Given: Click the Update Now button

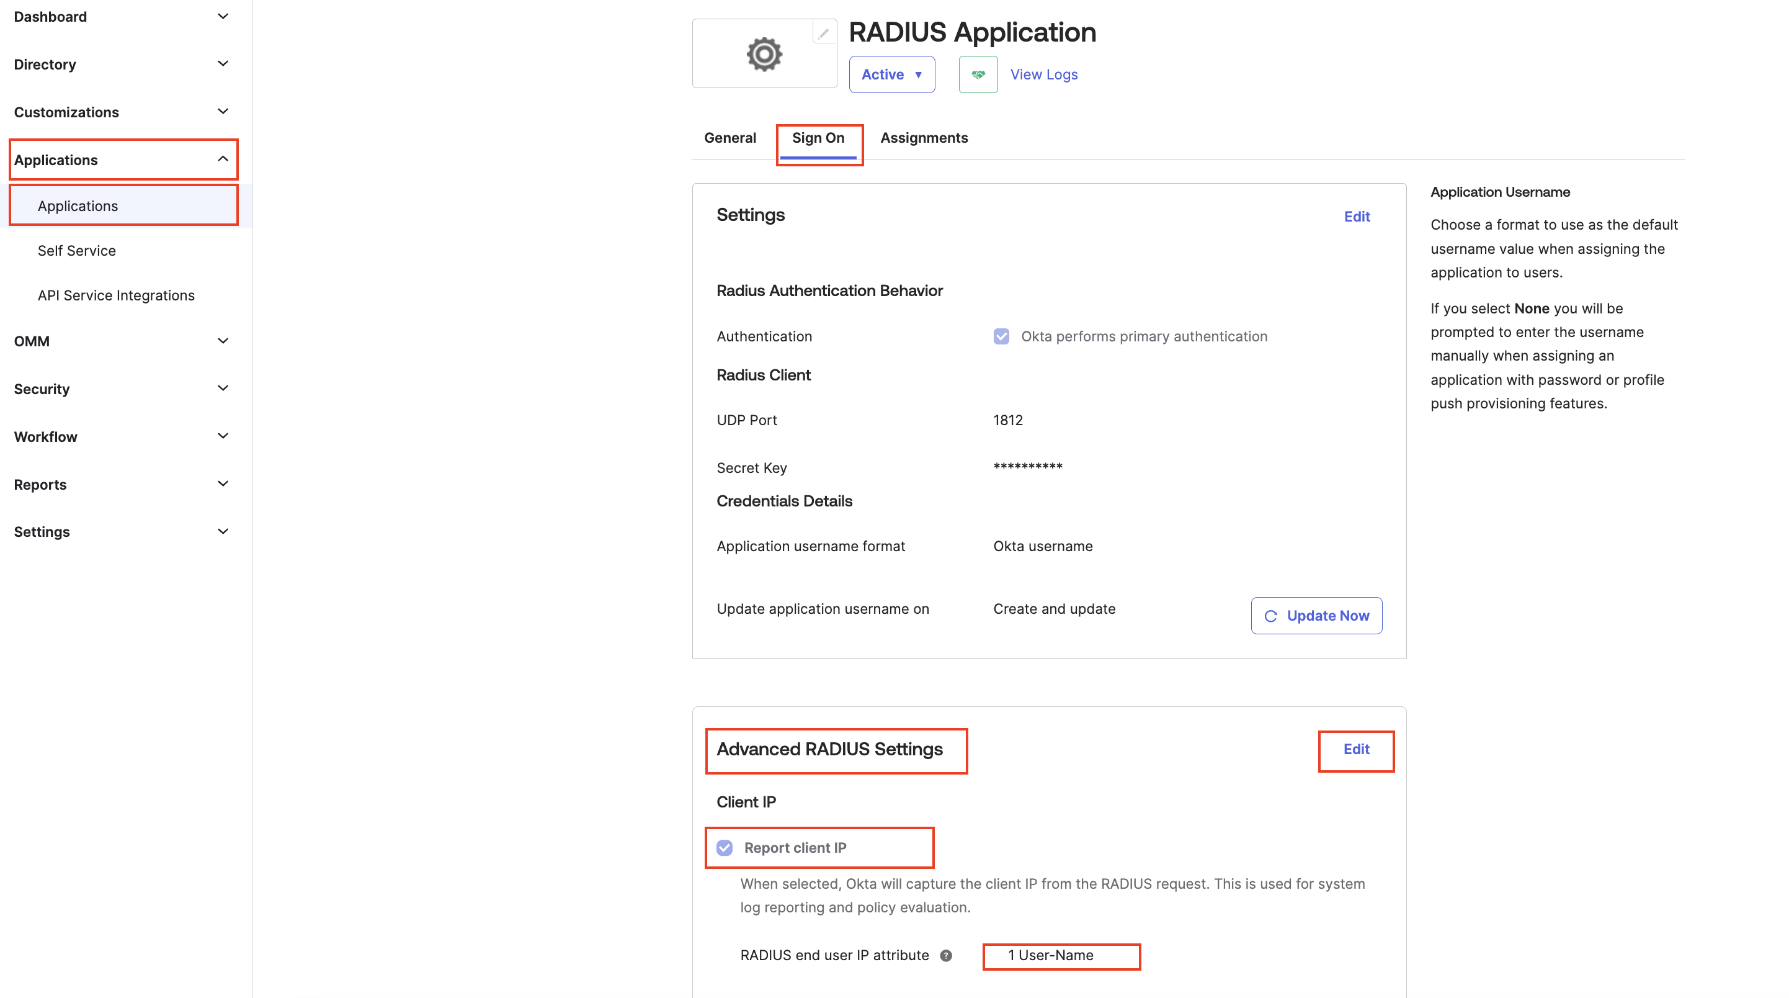Looking at the screenshot, I should tap(1316, 615).
